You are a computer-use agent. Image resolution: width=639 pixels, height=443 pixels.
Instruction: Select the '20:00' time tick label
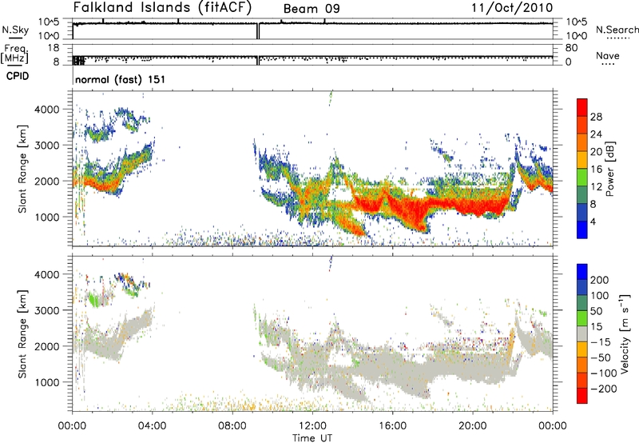tap(473, 426)
